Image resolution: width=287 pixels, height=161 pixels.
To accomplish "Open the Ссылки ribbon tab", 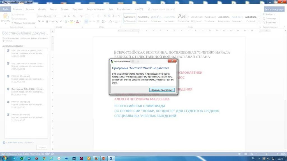I will coord(65,9).
